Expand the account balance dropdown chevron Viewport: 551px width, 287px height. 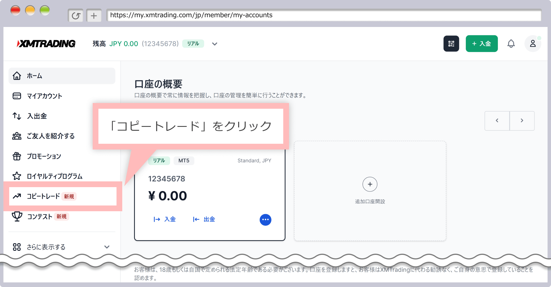[214, 44]
